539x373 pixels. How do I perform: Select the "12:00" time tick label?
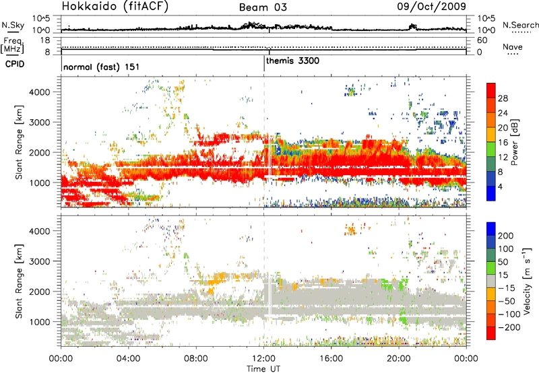click(263, 359)
